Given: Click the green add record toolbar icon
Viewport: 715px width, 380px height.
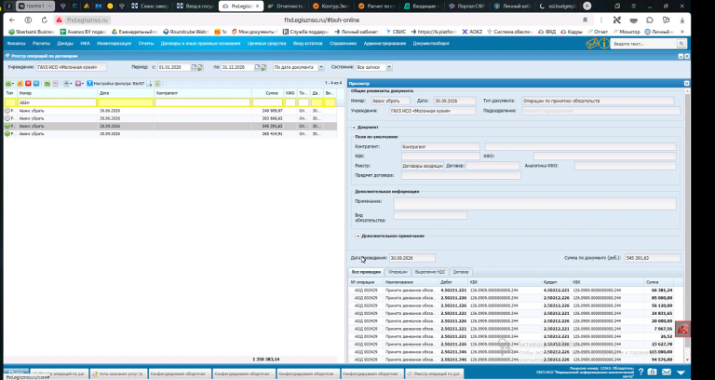Looking at the screenshot, I should pos(8,84).
